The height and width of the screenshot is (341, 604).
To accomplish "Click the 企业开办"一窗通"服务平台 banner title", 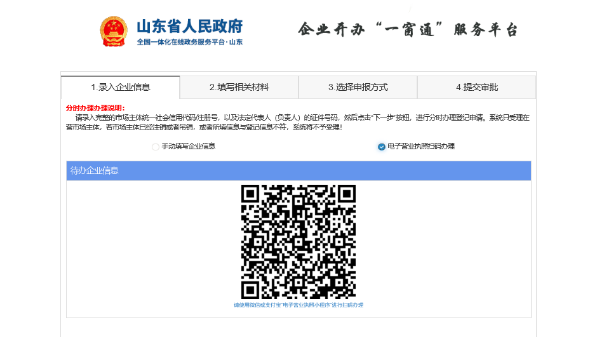I will click(408, 30).
